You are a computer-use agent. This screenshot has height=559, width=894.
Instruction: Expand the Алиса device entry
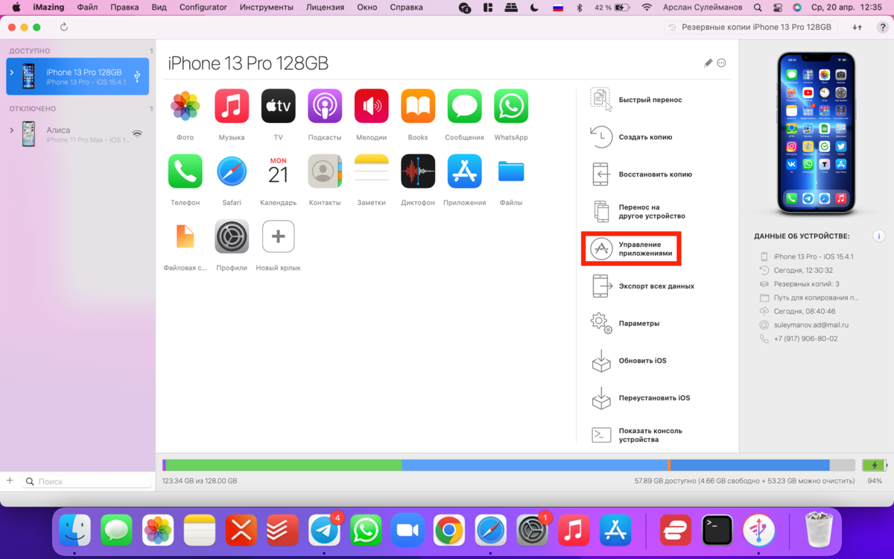[11, 130]
